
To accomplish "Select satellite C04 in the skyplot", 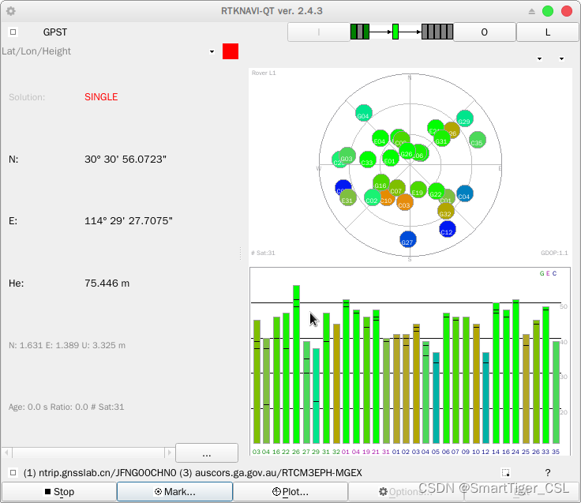I will click(465, 194).
